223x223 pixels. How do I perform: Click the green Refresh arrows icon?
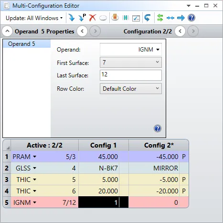160,18
